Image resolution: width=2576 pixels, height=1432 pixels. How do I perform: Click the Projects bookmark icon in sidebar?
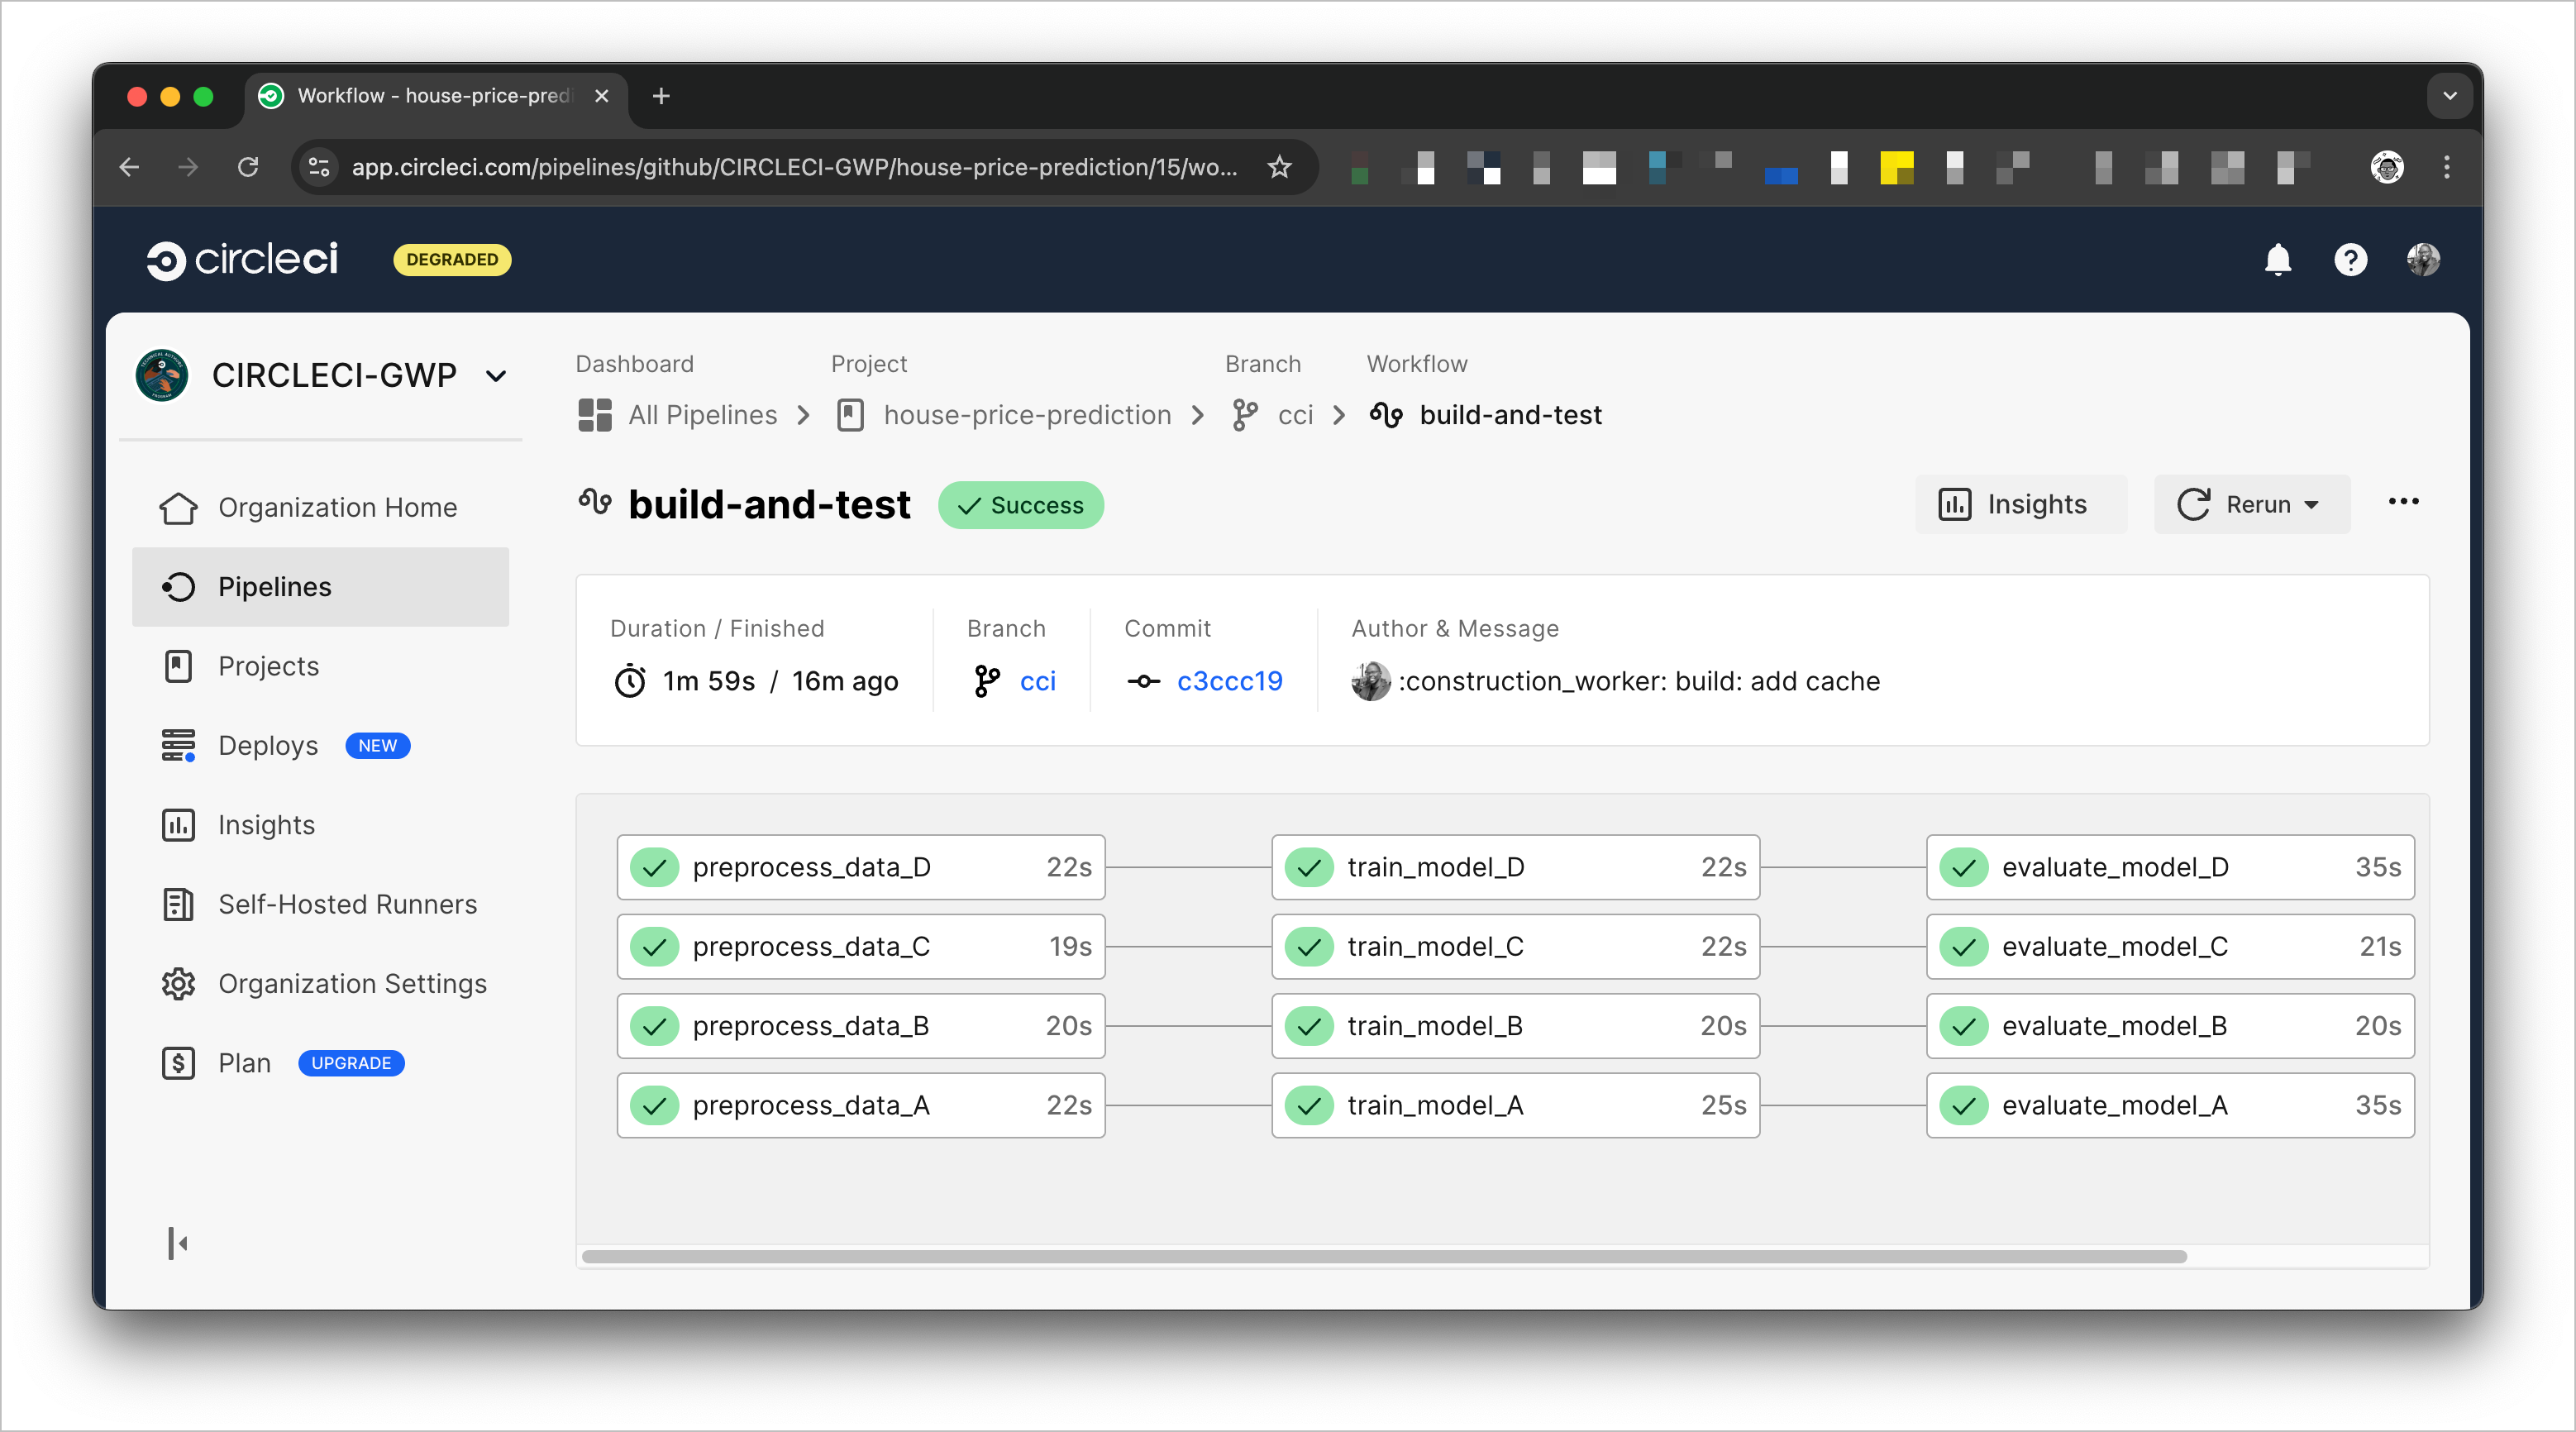179,666
